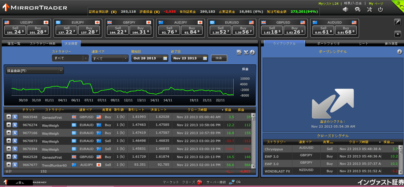
Task: Select the Chrysippus AUDUSD closed signal row
Action: pyautogui.click(x=331, y=149)
